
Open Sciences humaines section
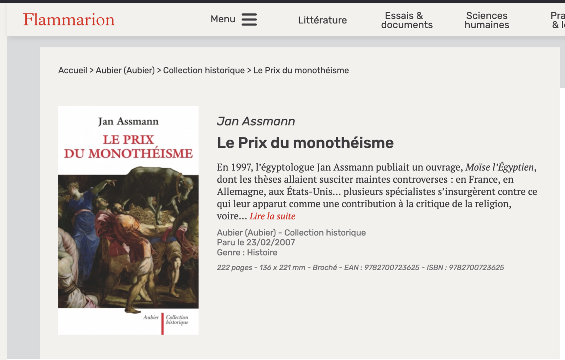(487, 20)
